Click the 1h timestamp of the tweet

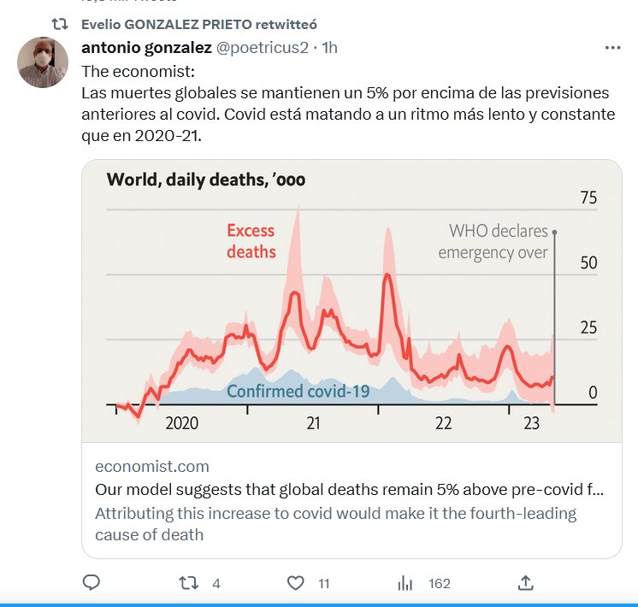click(328, 48)
